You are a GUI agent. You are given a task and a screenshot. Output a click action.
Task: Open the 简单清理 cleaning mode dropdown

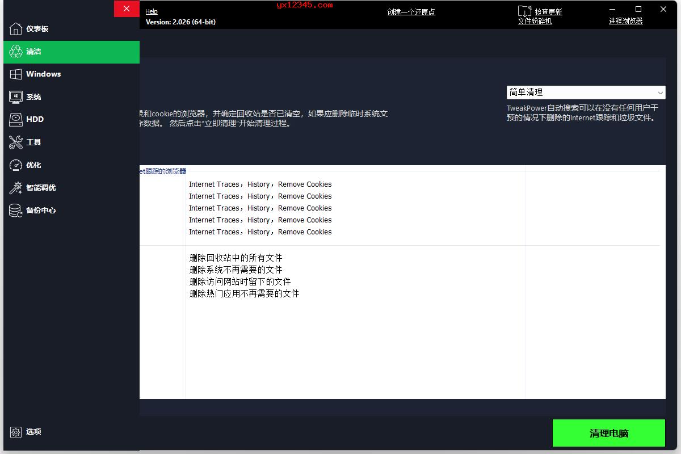click(586, 93)
